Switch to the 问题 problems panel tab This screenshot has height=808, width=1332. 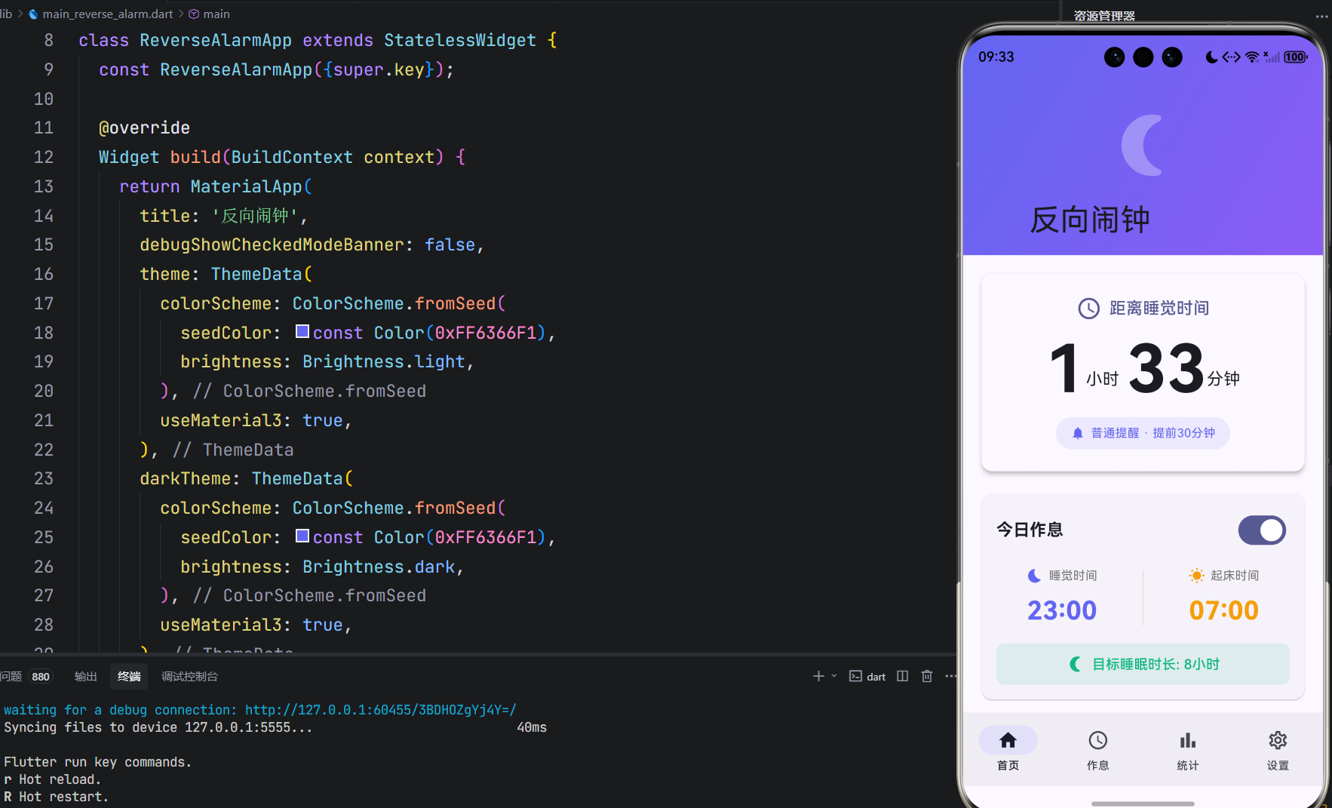(11, 676)
